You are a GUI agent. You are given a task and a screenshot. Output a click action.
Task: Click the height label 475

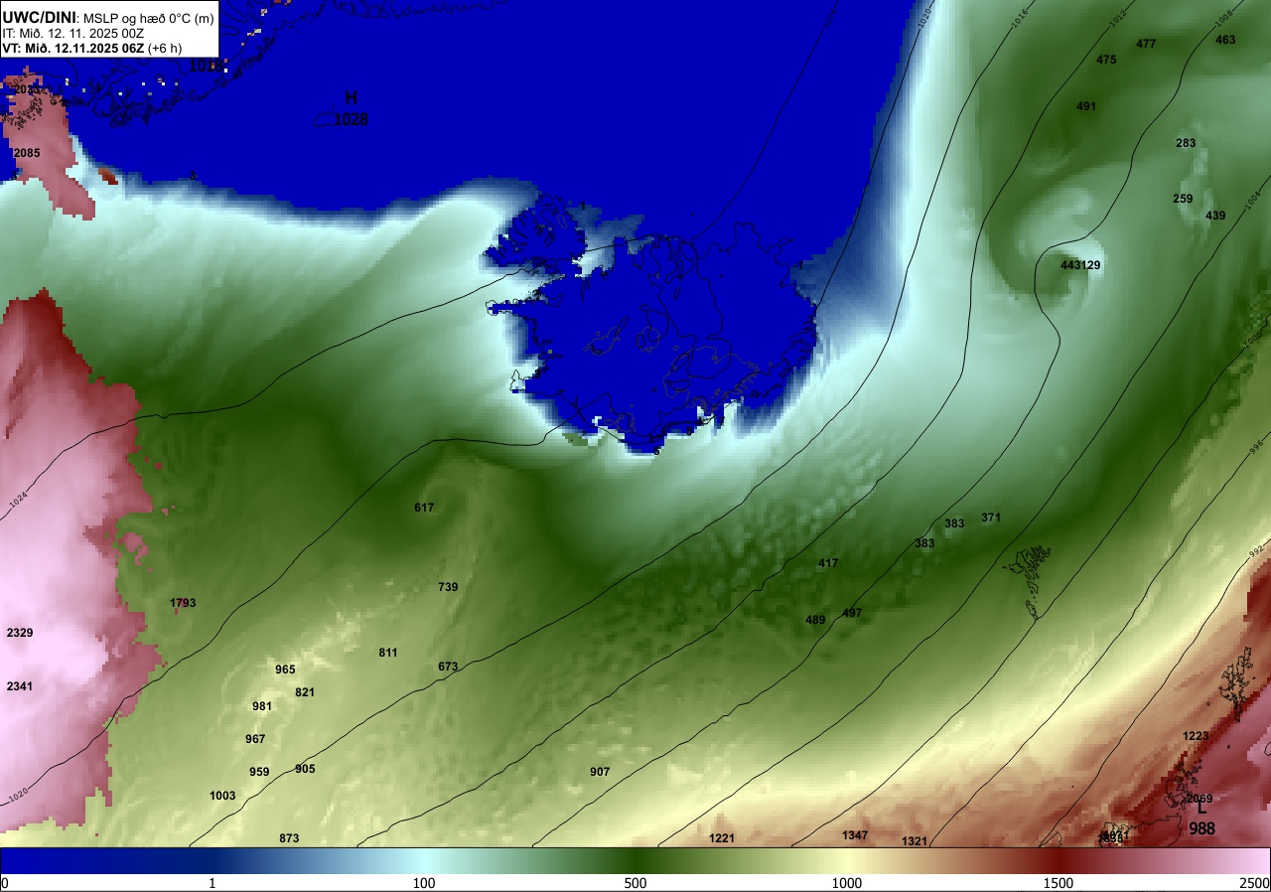pyautogui.click(x=1106, y=60)
